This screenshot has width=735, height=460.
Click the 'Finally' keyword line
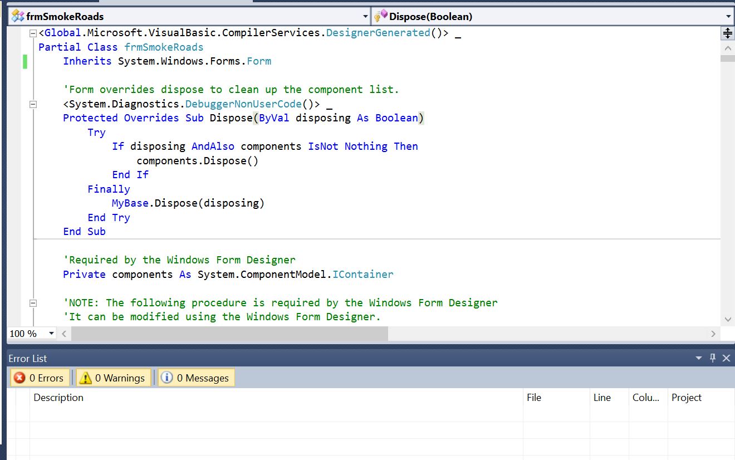coord(109,189)
